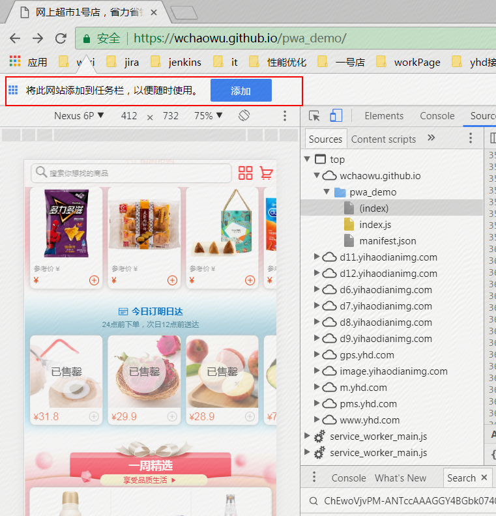Screen dimensions: 496x516
Task: Activate the inspect element picker icon
Action: (x=314, y=116)
